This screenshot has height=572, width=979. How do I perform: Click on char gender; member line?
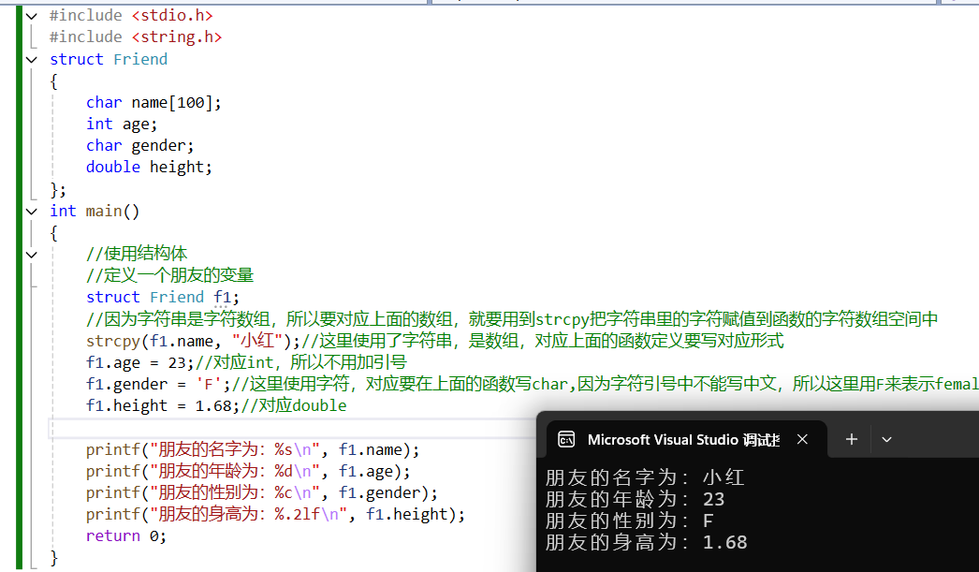pyautogui.click(x=139, y=145)
